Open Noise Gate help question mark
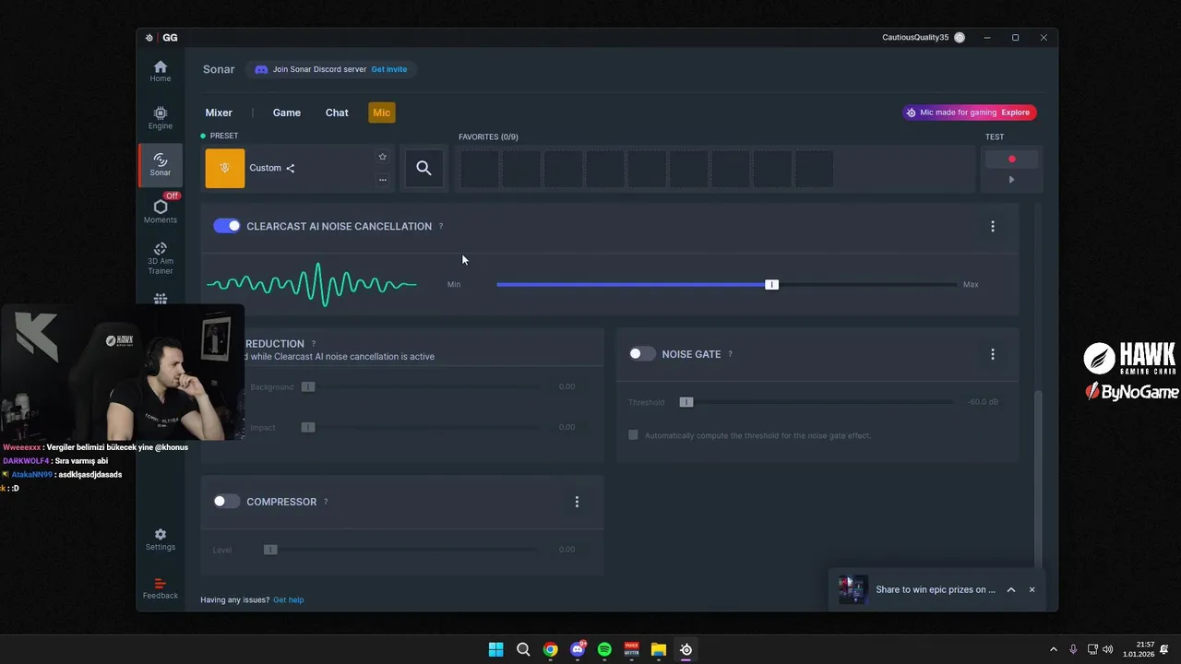Screen dimensions: 1181x664 pyautogui.click(x=730, y=354)
